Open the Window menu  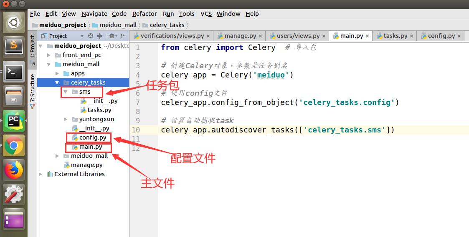click(x=228, y=14)
